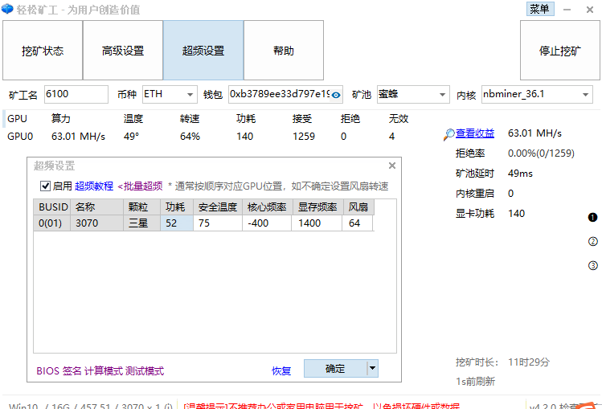Image resolution: width=602 pixels, height=409 pixels.
Task: Click the 颗粒 cell showing 三星
Action: tap(141, 223)
